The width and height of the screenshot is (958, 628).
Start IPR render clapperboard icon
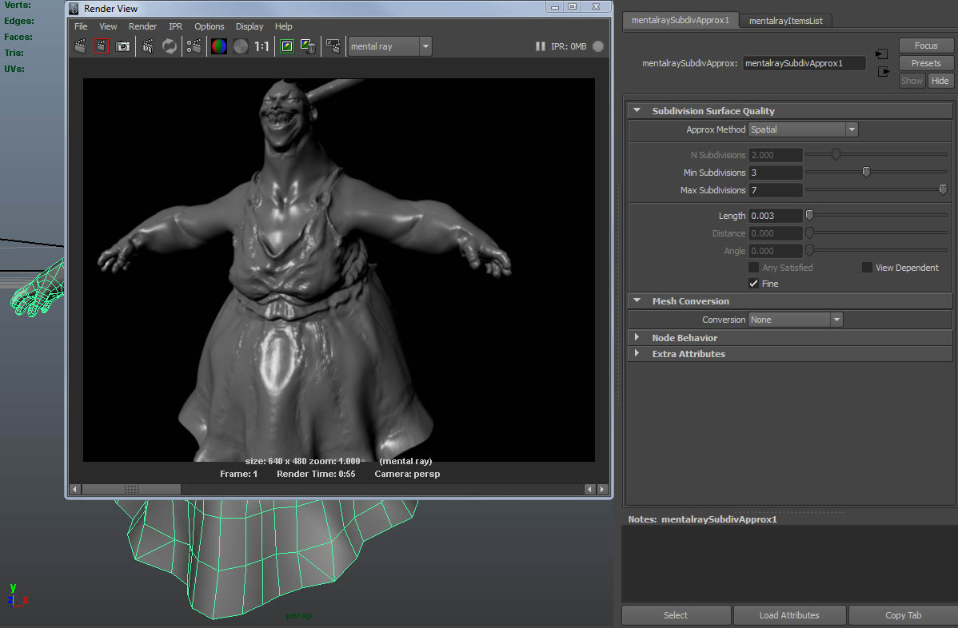[148, 46]
